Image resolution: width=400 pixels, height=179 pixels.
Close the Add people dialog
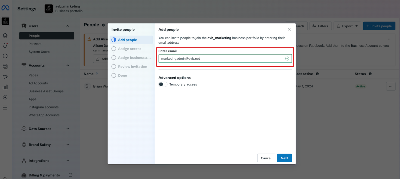[x=289, y=29]
